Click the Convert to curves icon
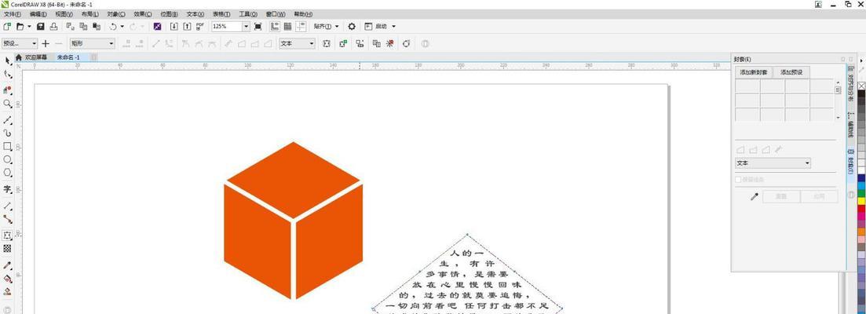866x314 pixels. pyautogui.click(x=407, y=43)
